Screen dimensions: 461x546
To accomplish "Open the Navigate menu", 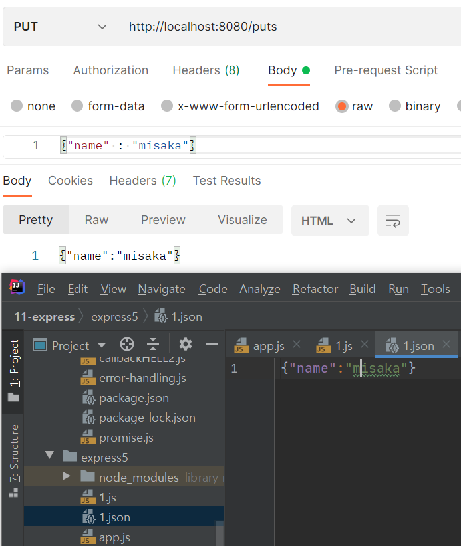I will (162, 289).
